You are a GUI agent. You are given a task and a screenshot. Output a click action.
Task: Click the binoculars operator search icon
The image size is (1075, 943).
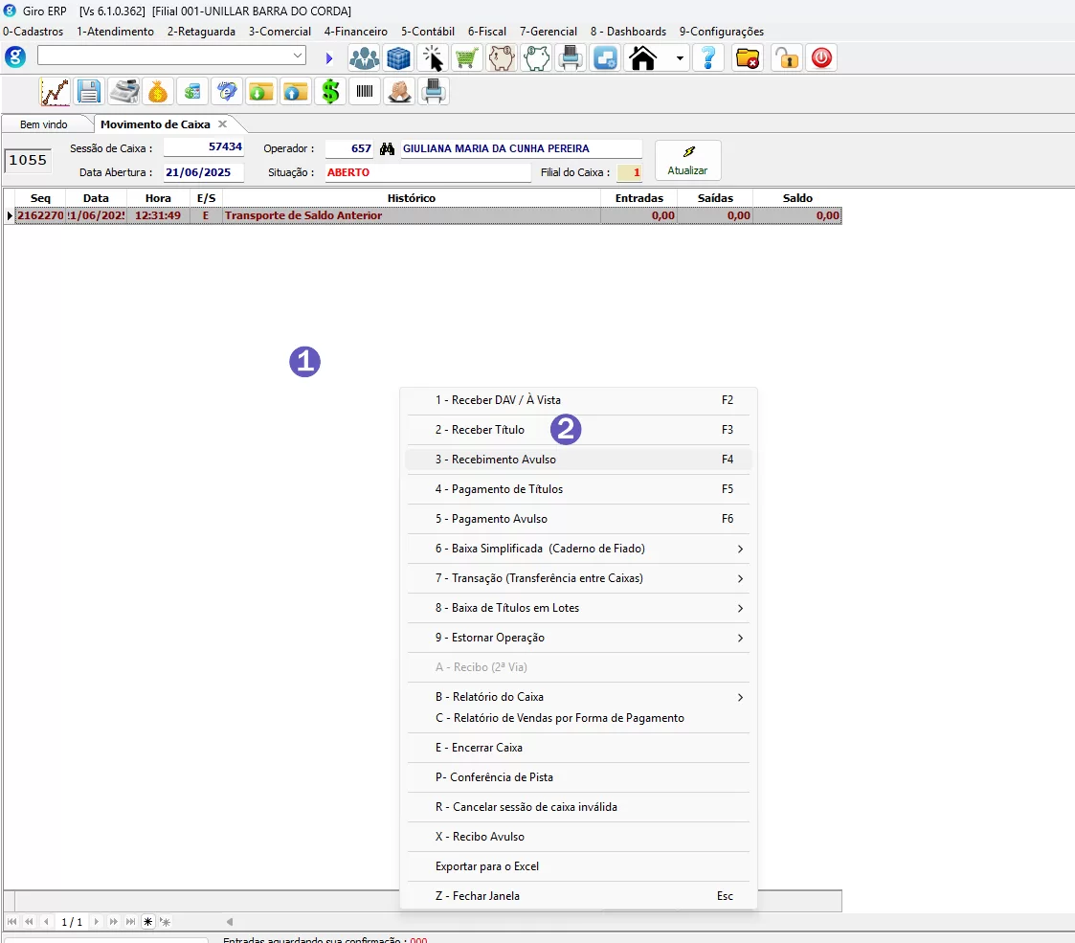click(388, 149)
